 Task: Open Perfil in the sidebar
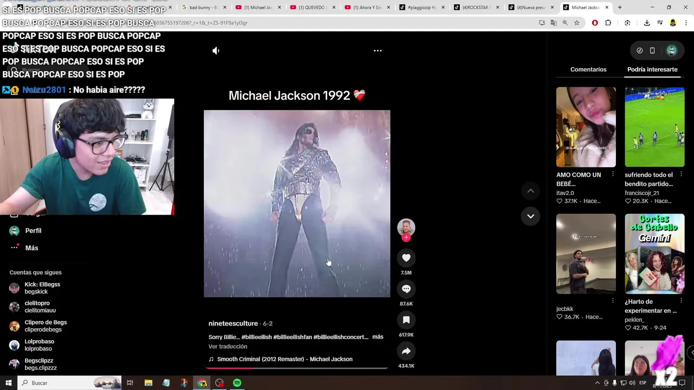(33, 231)
